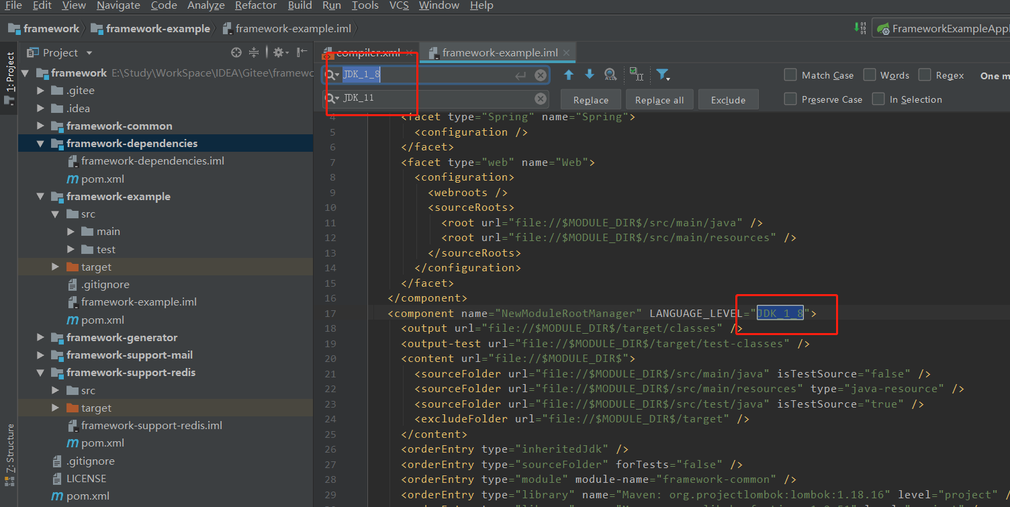1010x507 pixels.
Task: Select the LICENSE file
Action: (x=86, y=479)
